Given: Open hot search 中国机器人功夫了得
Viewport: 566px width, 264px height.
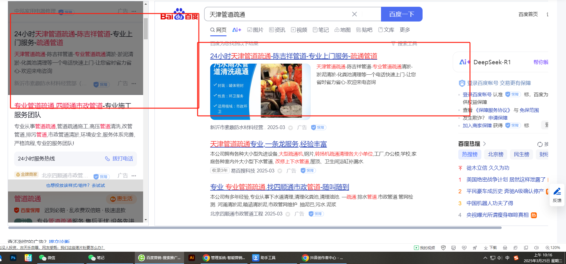Looking at the screenshot, I should point(490,203).
